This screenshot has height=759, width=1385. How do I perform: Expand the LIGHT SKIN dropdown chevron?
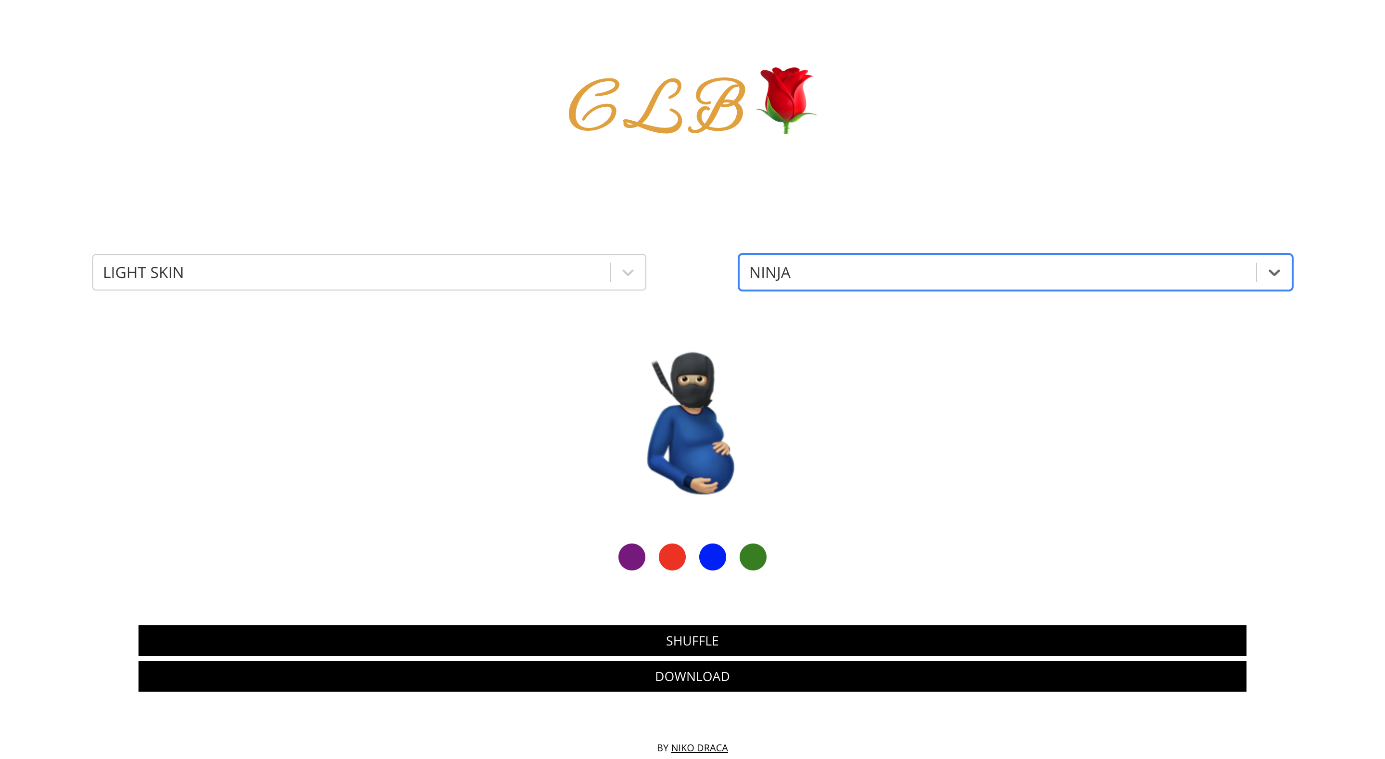click(628, 272)
